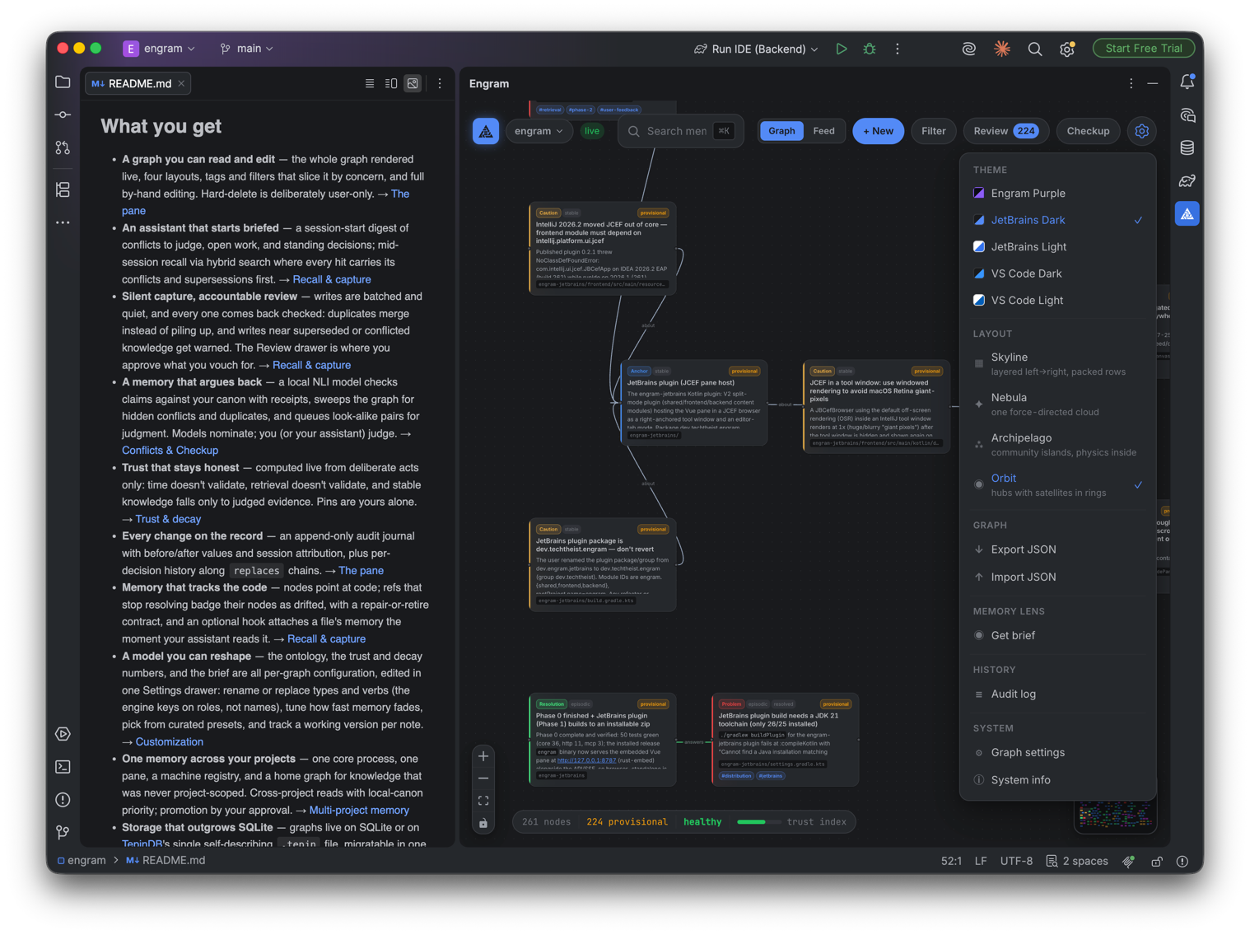Open the Project folder tool window

(63, 82)
